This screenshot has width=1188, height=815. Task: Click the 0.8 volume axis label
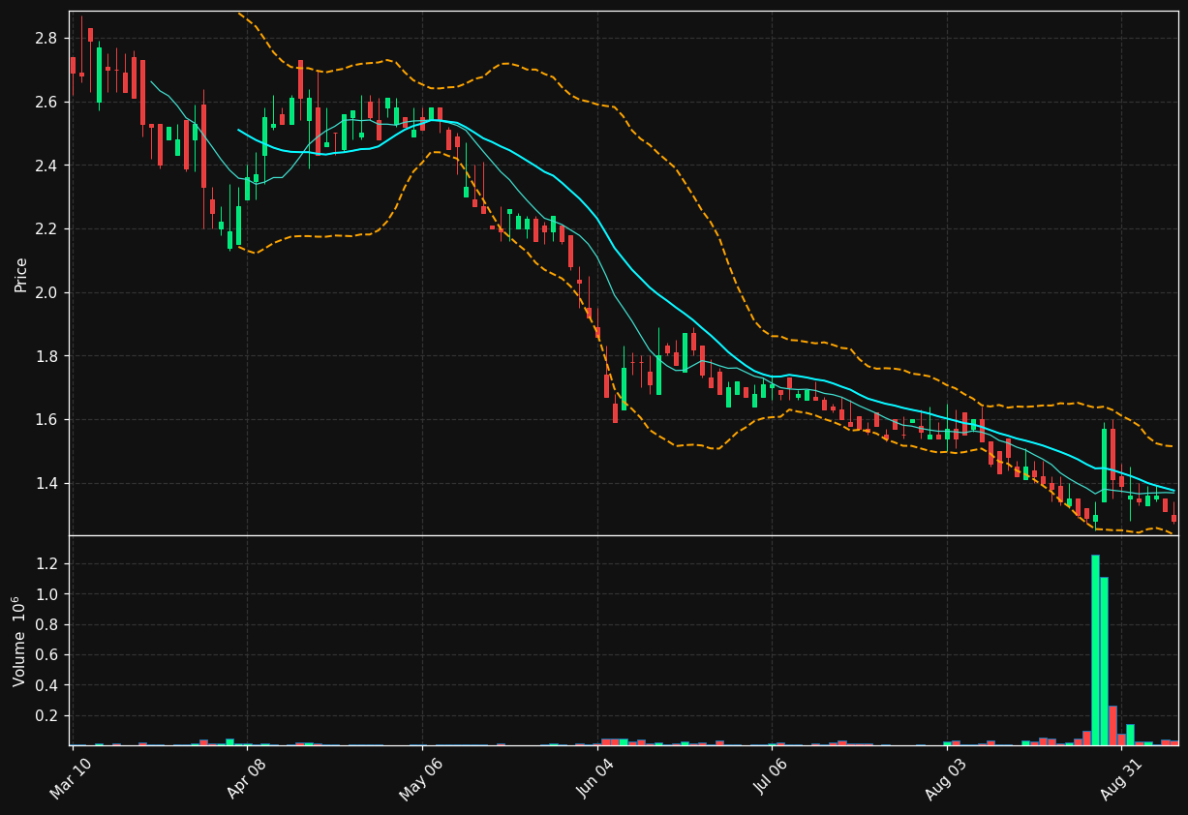[46, 625]
